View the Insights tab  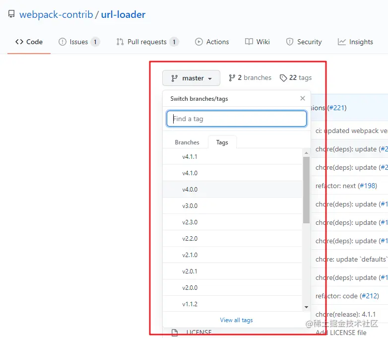(x=355, y=42)
